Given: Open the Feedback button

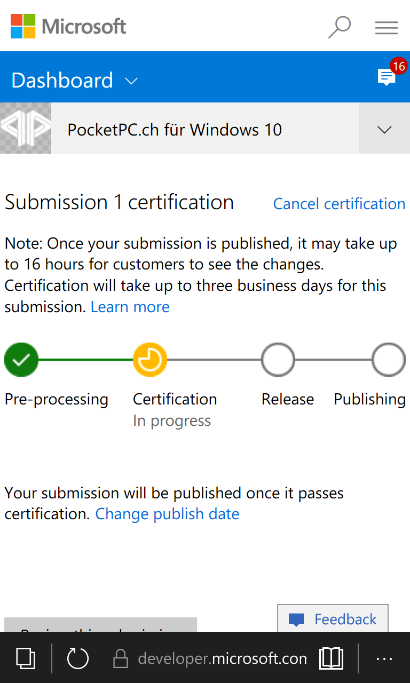Looking at the screenshot, I should pos(333,619).
